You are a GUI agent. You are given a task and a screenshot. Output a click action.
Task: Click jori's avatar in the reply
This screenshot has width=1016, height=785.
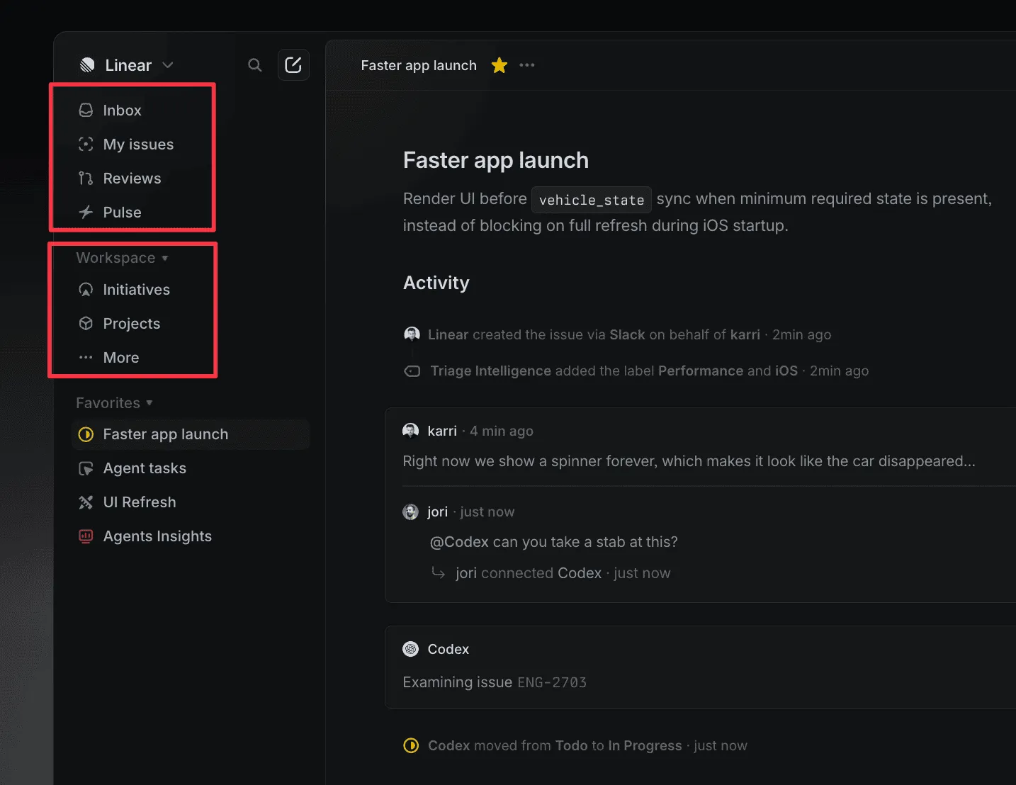point(411,512)
